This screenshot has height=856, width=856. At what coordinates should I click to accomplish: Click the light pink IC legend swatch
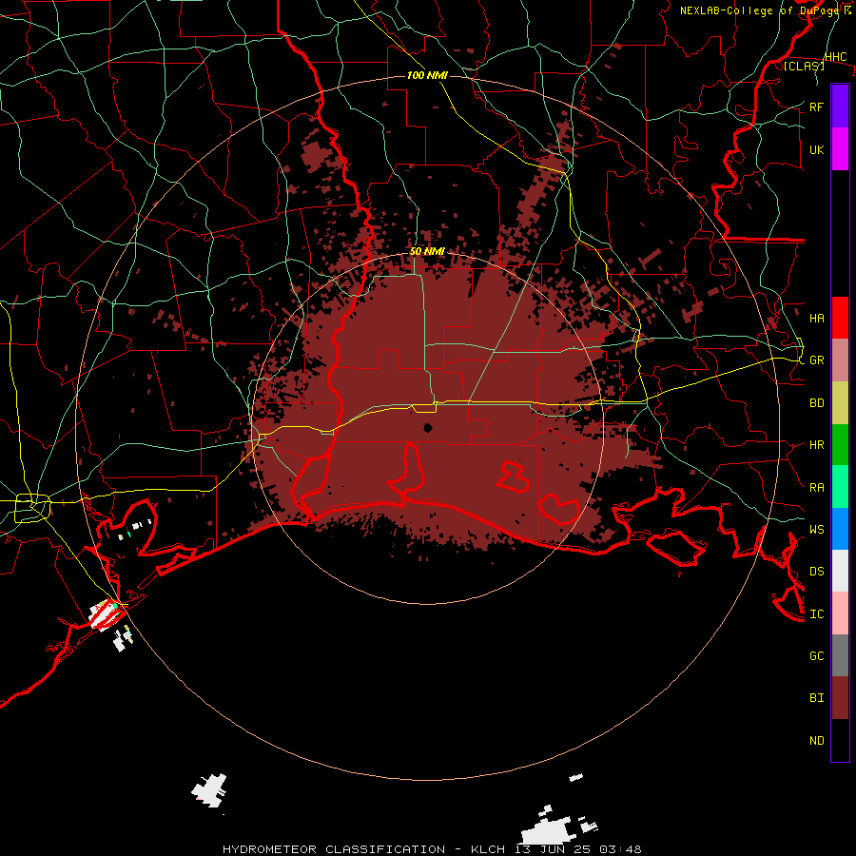coord(840,613)
